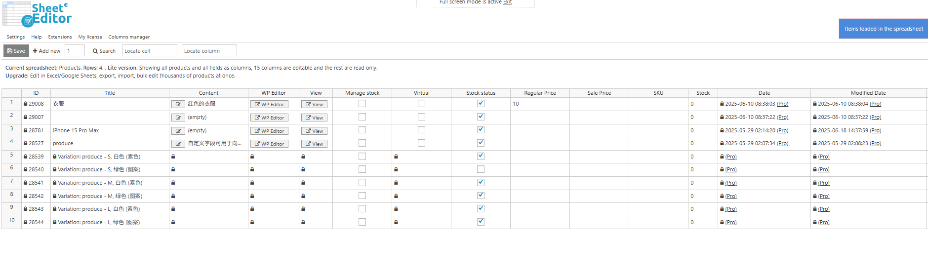Open View for the produce row

click(x=314, y=144)
